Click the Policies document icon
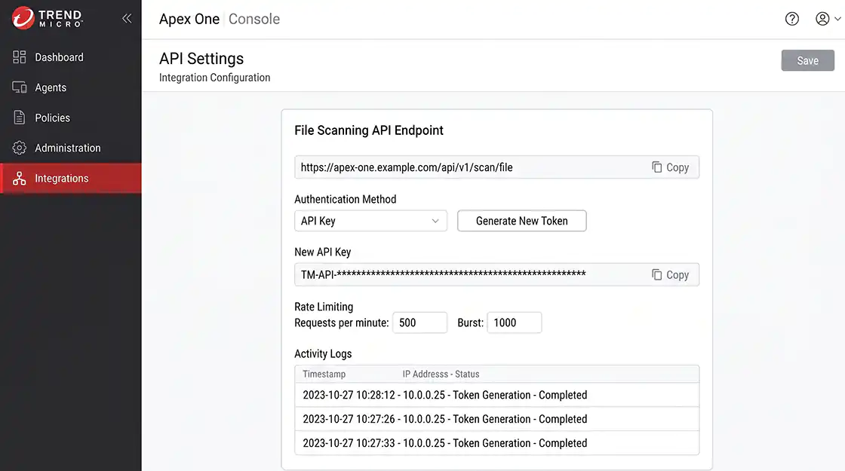This screenshot has width=845, height=471. coord(20,118)
